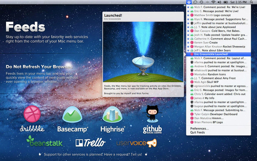Click the Basecamp mountain logo
The height and width of the screenshot is (161, 257).
pos(72,115)
